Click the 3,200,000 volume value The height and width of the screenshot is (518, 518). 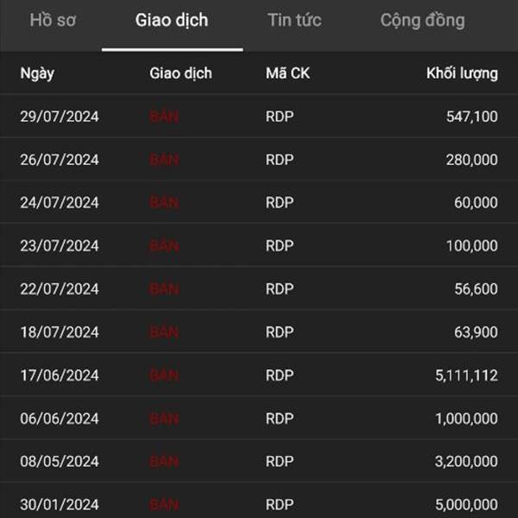pos(466,462)
